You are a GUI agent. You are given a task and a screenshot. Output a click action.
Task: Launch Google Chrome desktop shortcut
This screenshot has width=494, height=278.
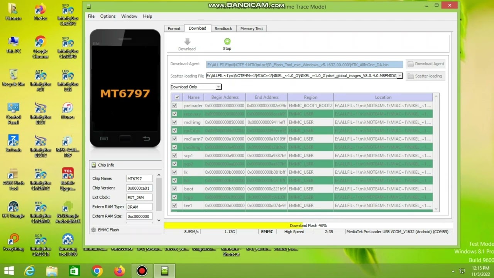40,47
